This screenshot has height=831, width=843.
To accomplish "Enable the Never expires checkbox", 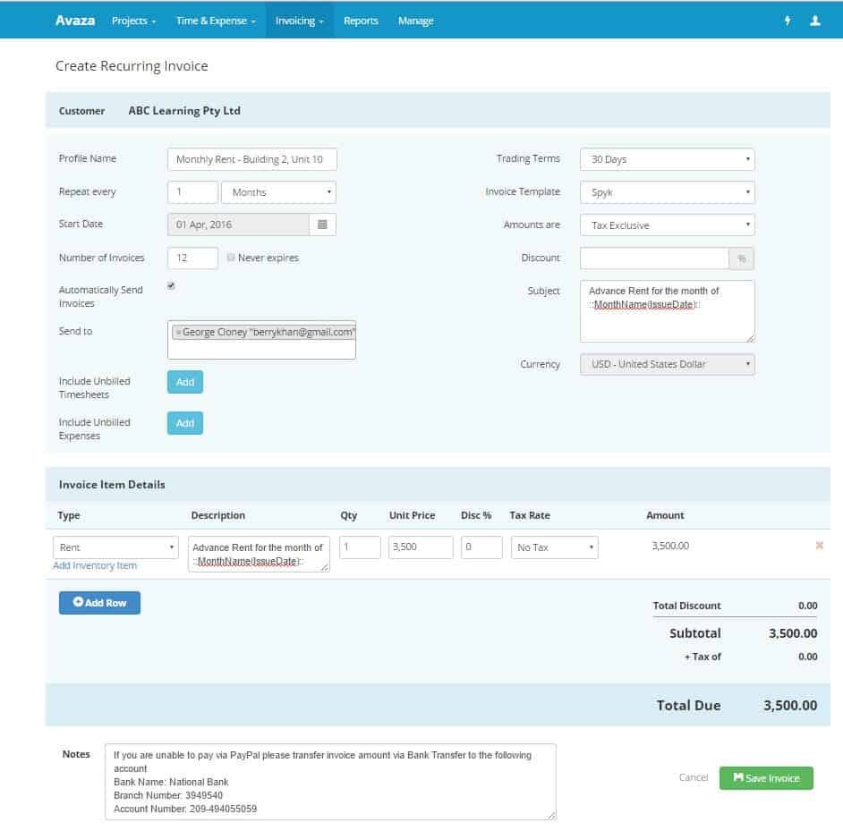I will coord(231,257).
